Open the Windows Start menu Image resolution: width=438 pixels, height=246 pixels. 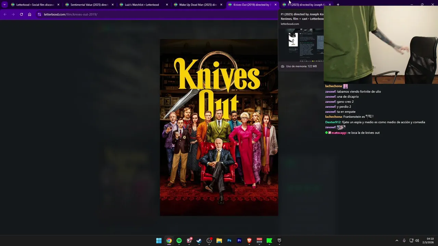point(159,241)
